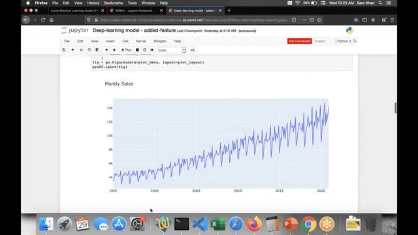Go back to the previous page

[x=26, y=20]
